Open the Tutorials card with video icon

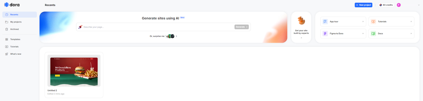tap(391, 22)
